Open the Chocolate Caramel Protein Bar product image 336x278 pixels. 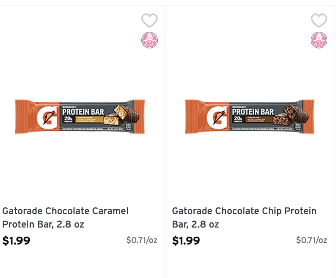(x=80, y=117)
